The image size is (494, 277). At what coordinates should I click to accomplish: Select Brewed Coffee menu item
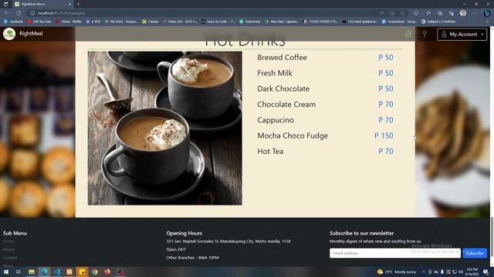point(282,58)
